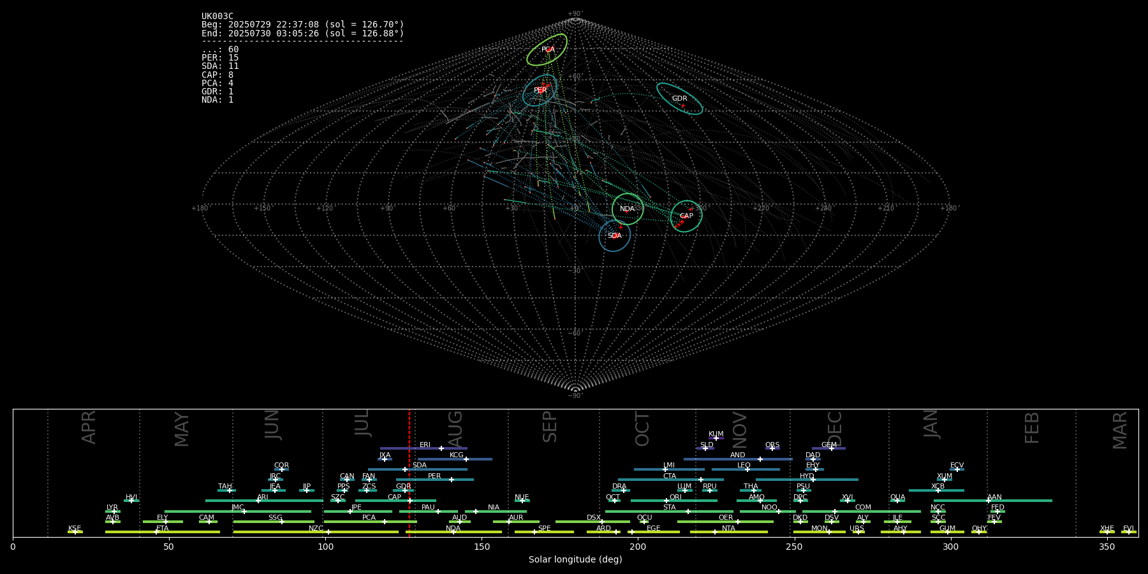This screenshot has width=1148, height=574.
Task: Click the 'NDA: 1' count in legend
Action: click(217, 100)
